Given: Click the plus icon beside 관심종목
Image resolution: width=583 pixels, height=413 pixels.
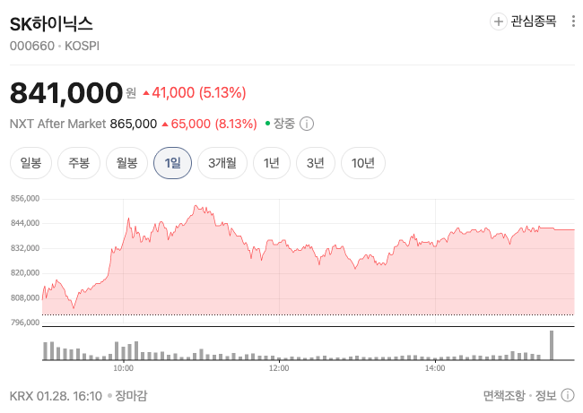Looking at the screenshot, I should tap(498, 21).
